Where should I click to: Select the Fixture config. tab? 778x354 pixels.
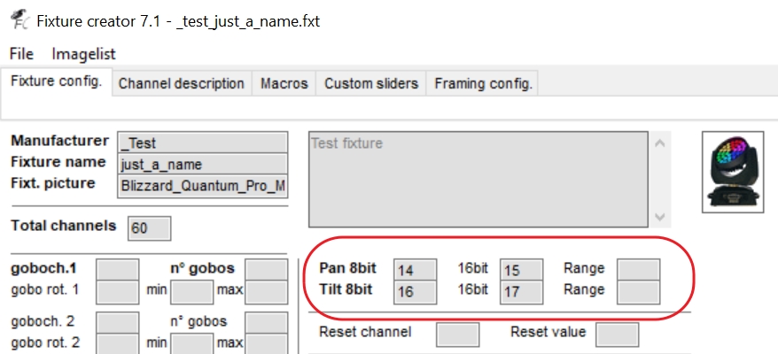click(x=56, y=81)
